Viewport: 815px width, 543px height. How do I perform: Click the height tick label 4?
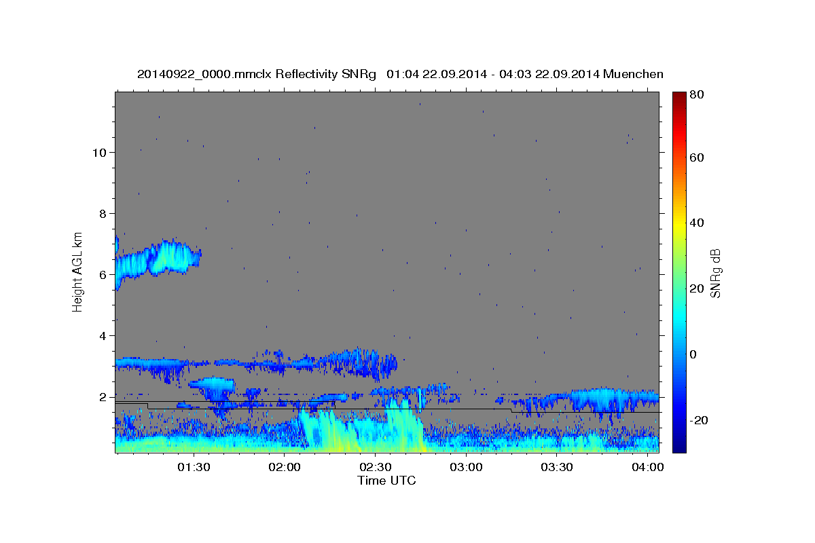103,335
